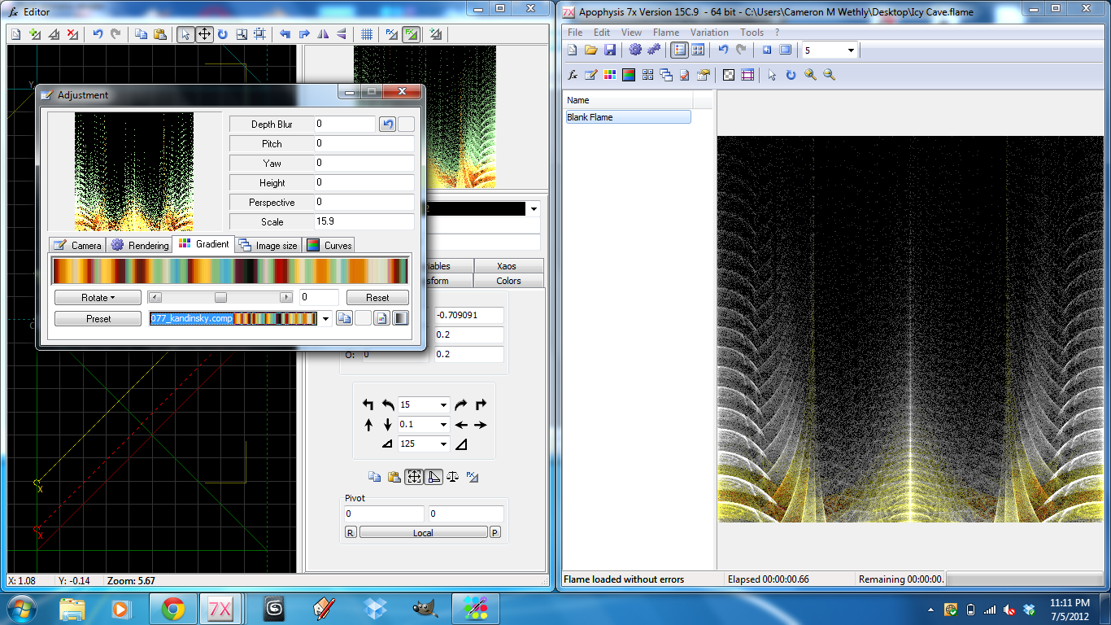Click the R pivot reset button

tap(351, 533)
